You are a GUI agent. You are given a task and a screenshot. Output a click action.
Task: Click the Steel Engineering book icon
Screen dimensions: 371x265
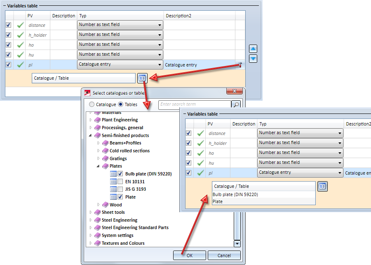click(97, 220)
